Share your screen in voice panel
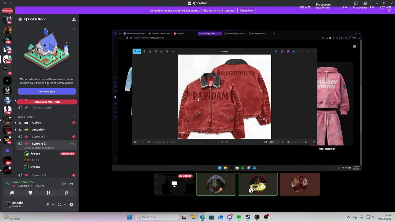395x222 pixels. pyautogui.click(x=30, y=193)
